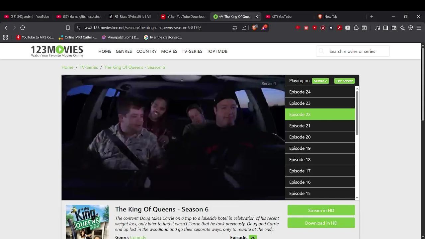Close The King Of Queens tab

(257, 17)
